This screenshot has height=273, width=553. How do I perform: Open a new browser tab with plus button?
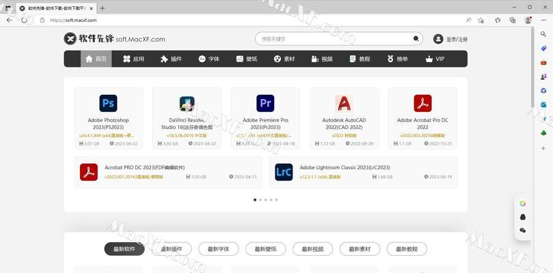[103, 8]
